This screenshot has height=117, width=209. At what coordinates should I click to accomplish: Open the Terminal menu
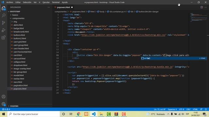[56, 2]
